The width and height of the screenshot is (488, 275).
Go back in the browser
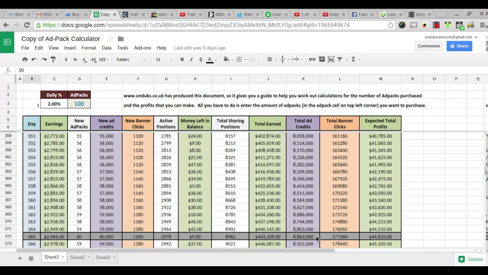[6, 25]
